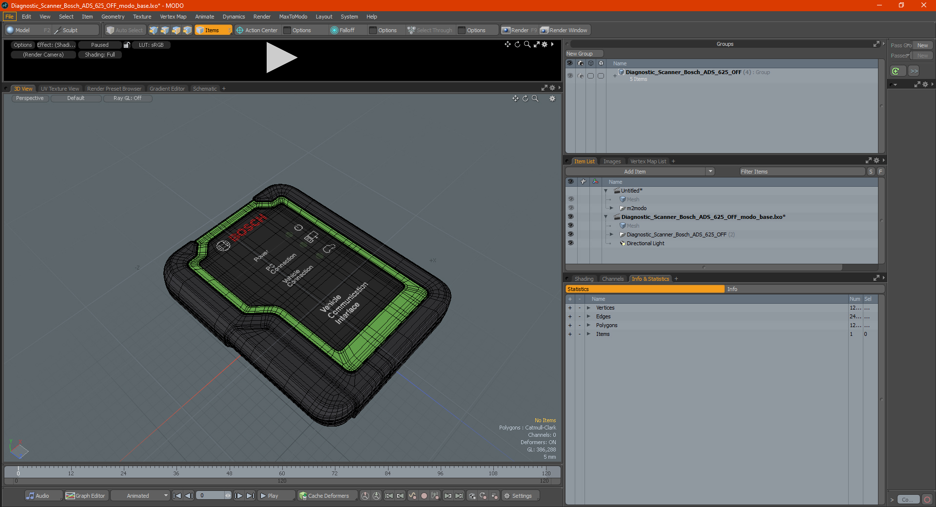Screen dimensions: 936x507
Task: Click the record keyframe circle icon
Action: (x=424, y=496)
